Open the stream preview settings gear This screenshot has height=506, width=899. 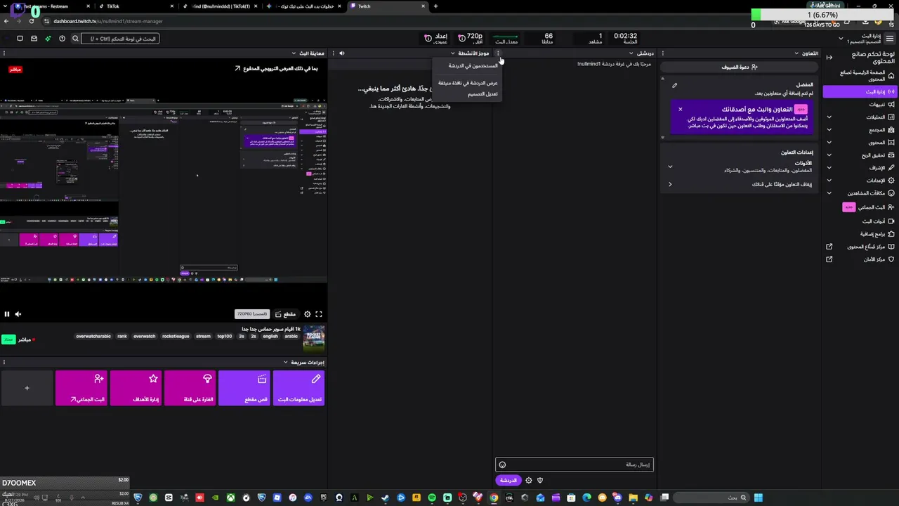coord(307,314)
